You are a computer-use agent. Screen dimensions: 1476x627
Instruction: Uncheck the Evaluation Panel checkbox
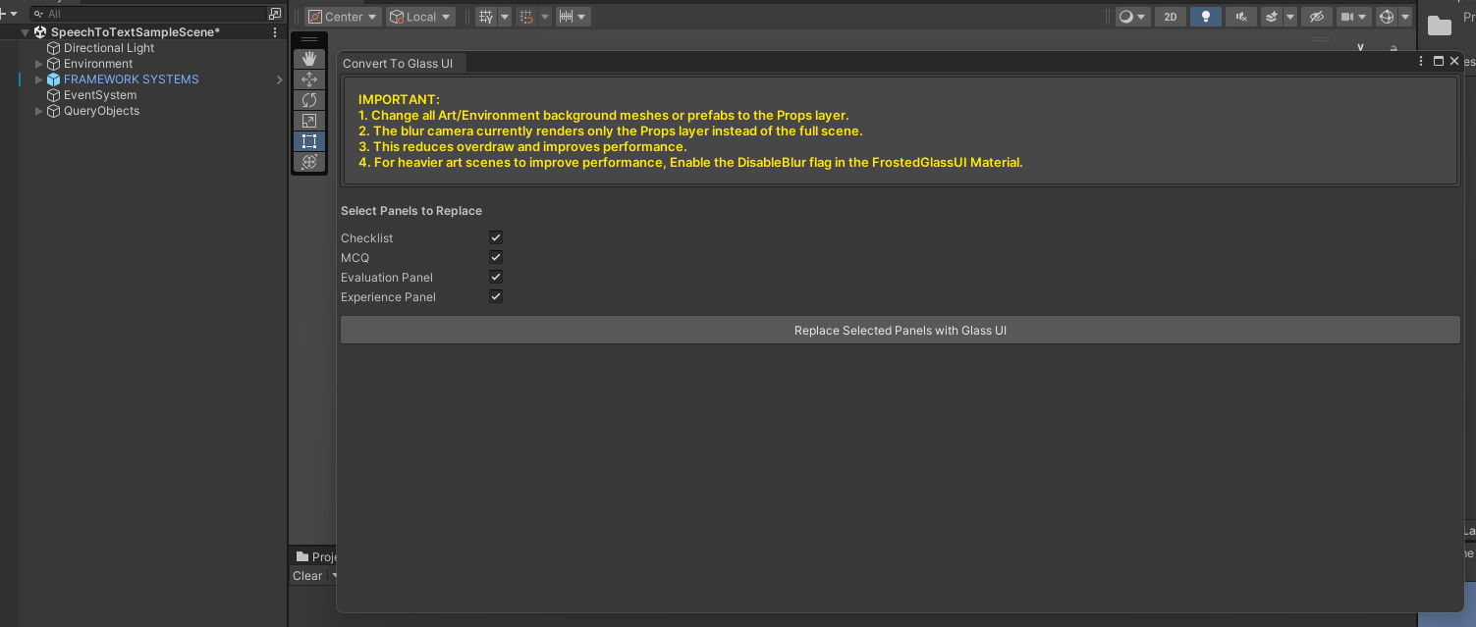pos(496,277)
